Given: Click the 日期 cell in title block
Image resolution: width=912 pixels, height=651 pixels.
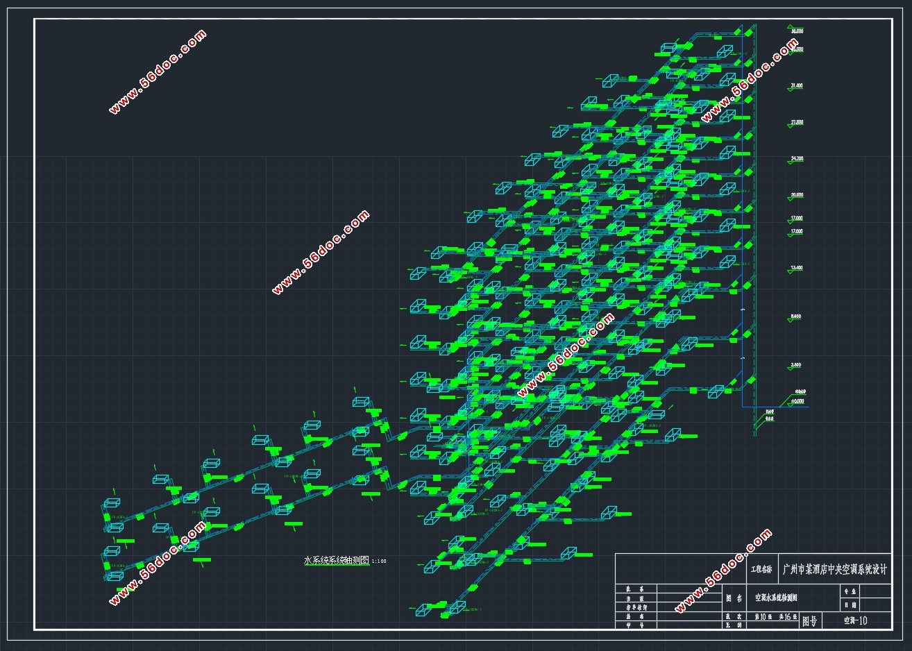Looking at the screenshot, I should tap(850, 605).
